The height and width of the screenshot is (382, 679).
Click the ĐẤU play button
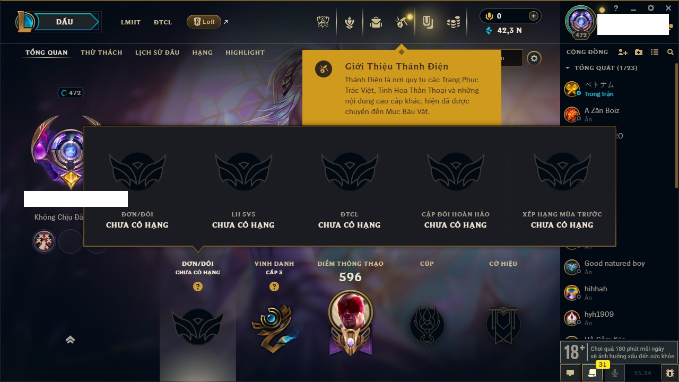pyautogui.click(x=65, y=22)
